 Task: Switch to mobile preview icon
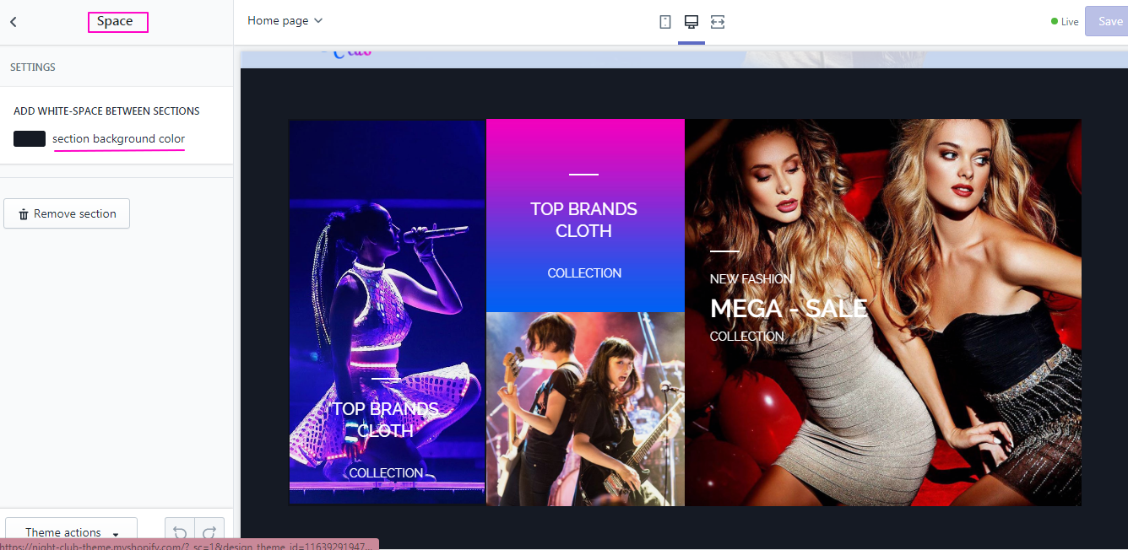665,22
